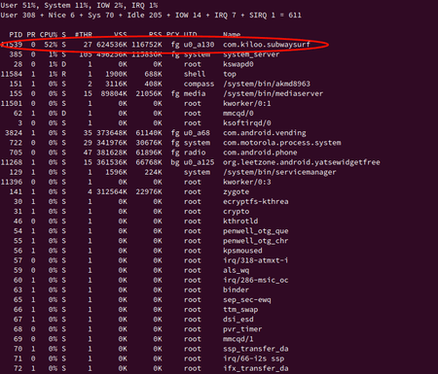Viewport: 438px width, 374px height.
Task: Click the com.motorola.process.system entry
Action: [x=282, y=143]
